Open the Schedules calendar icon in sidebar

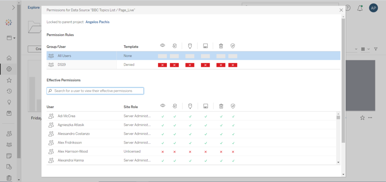pos(9,156)
